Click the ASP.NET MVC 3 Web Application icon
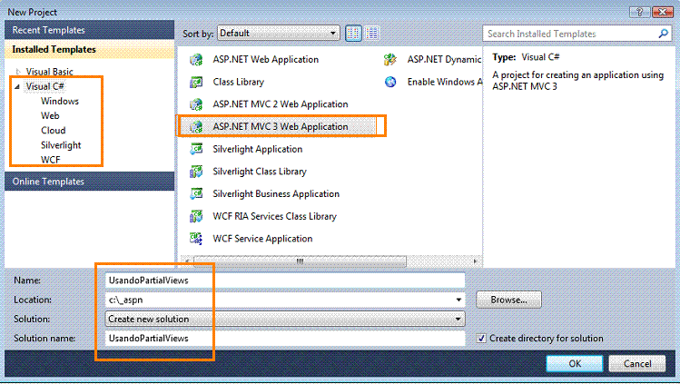680x384 pixels. 196,126
